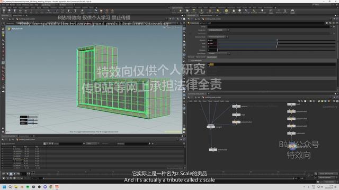Click Z Scale attribute field
Screen dimensions: 339x190
[272, 64]
